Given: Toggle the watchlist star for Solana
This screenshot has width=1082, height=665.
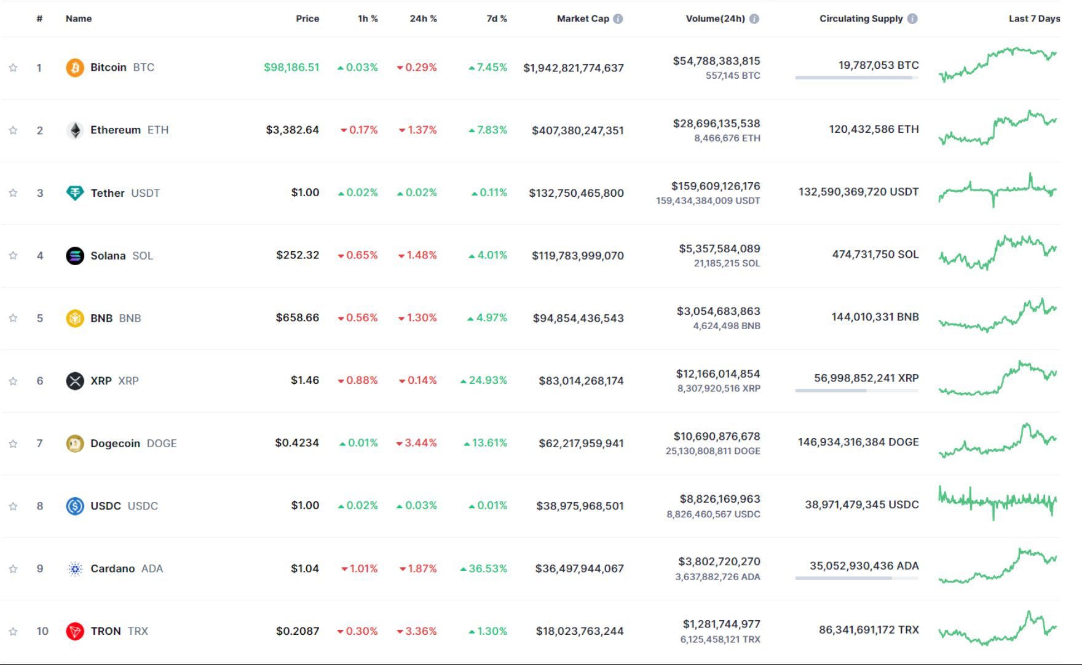Looking at the screenshot, I should click(13, 255).
